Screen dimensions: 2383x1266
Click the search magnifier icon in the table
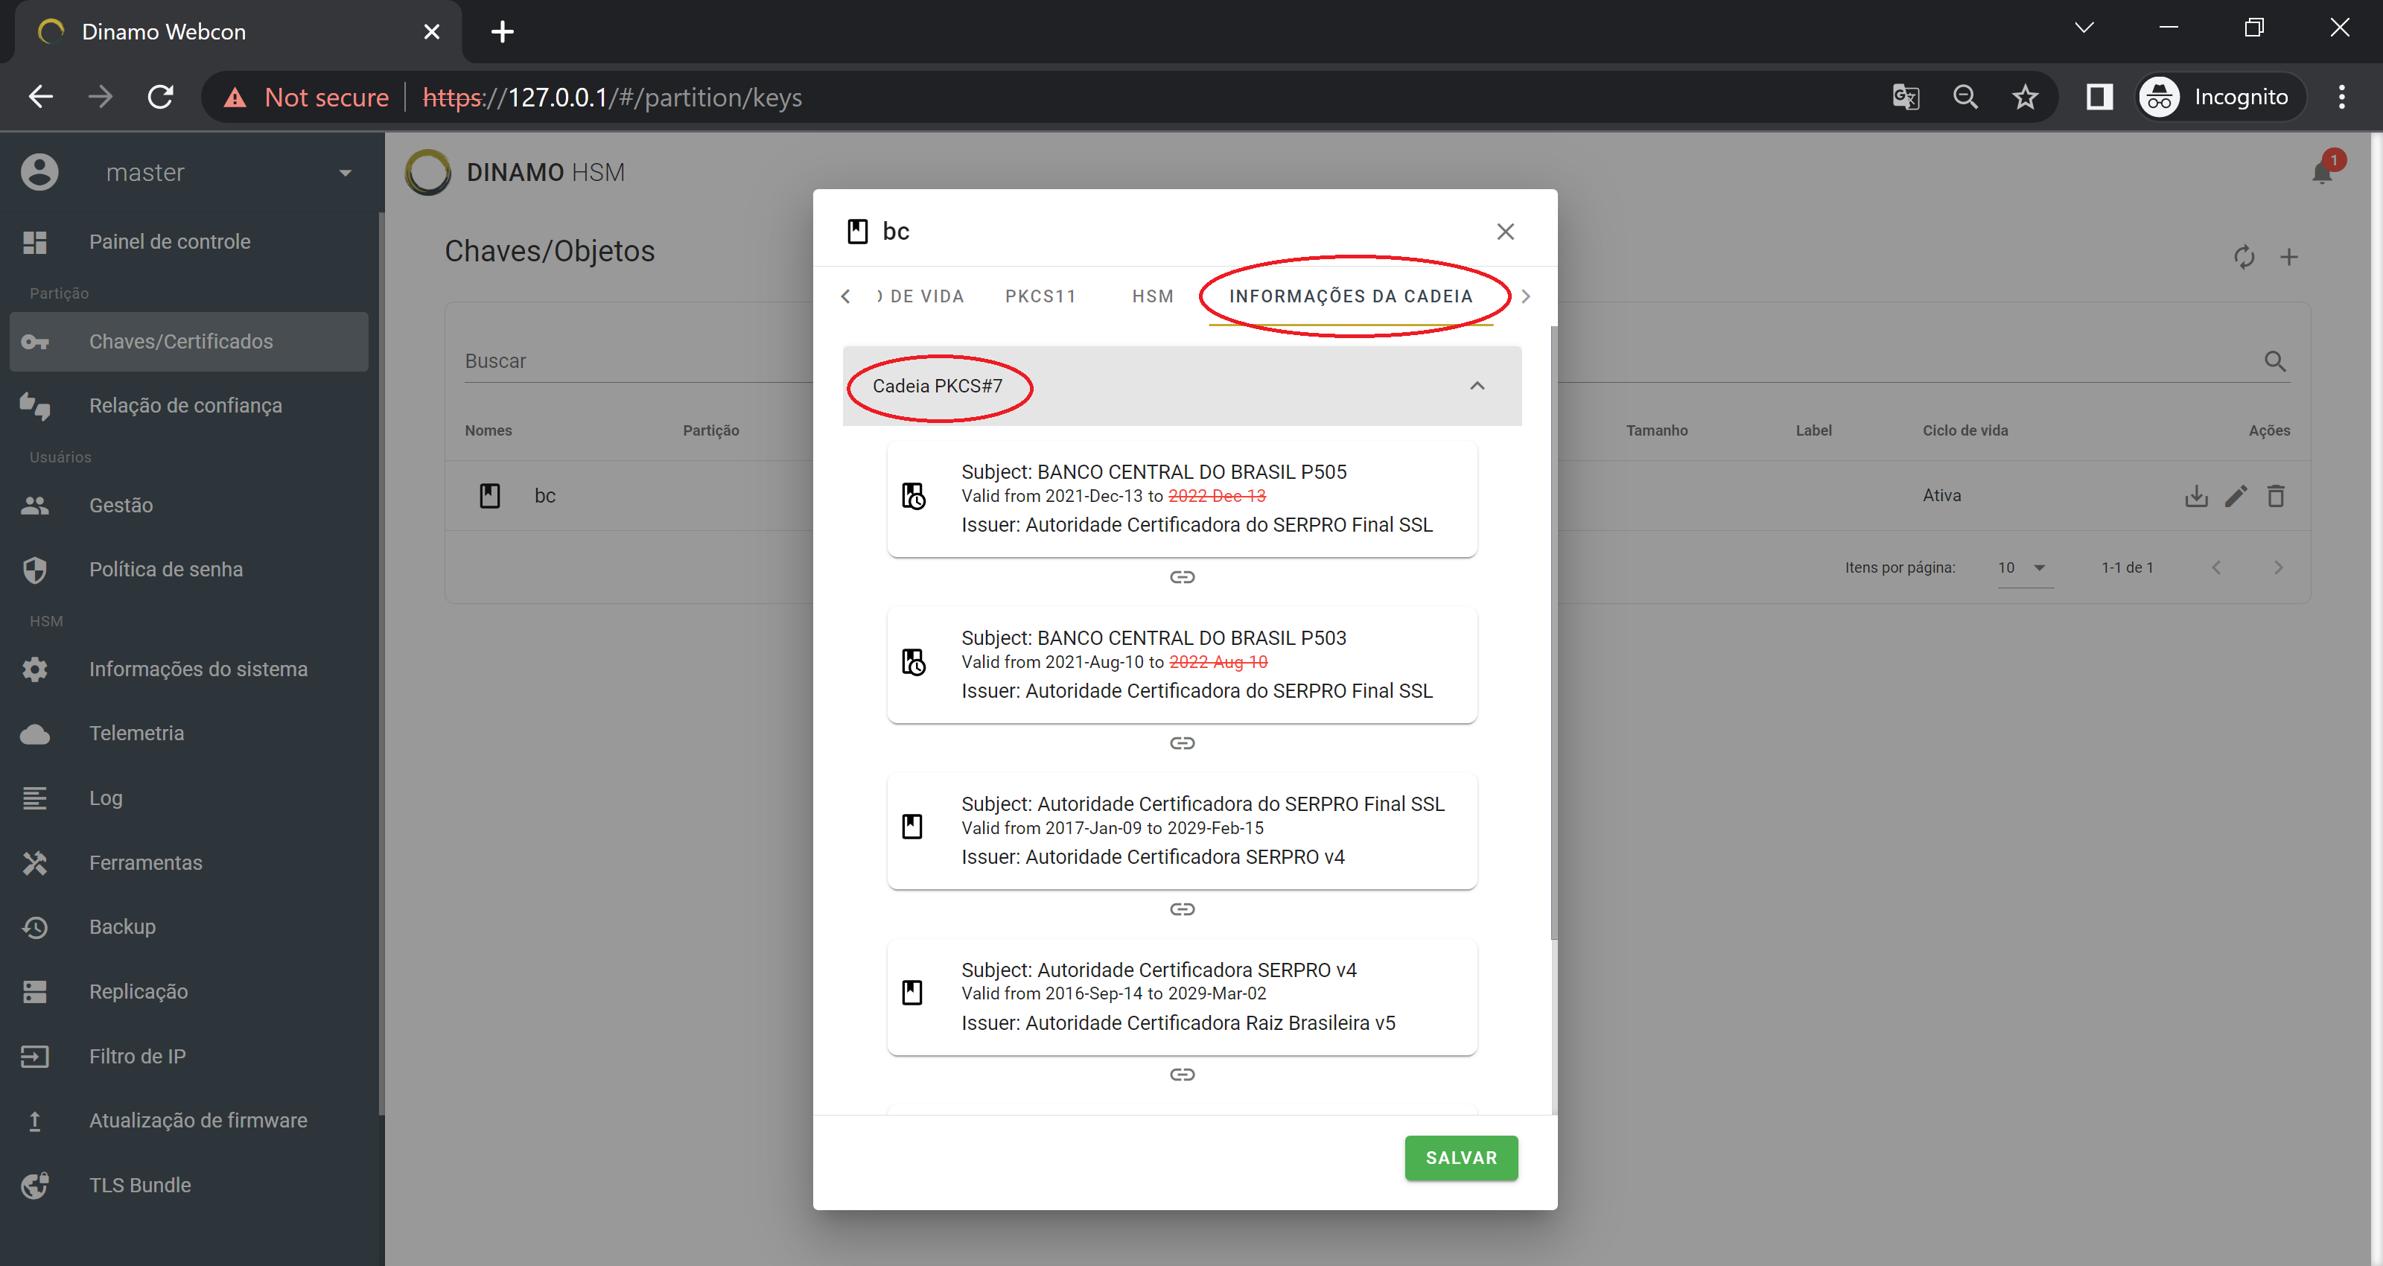coord(2275,361)
